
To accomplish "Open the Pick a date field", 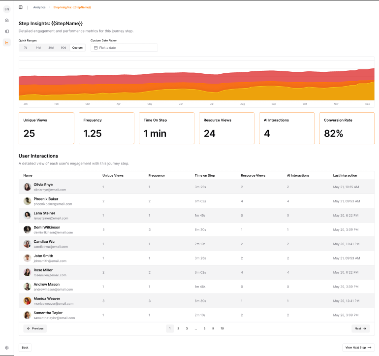I will [x=124, y=48].
